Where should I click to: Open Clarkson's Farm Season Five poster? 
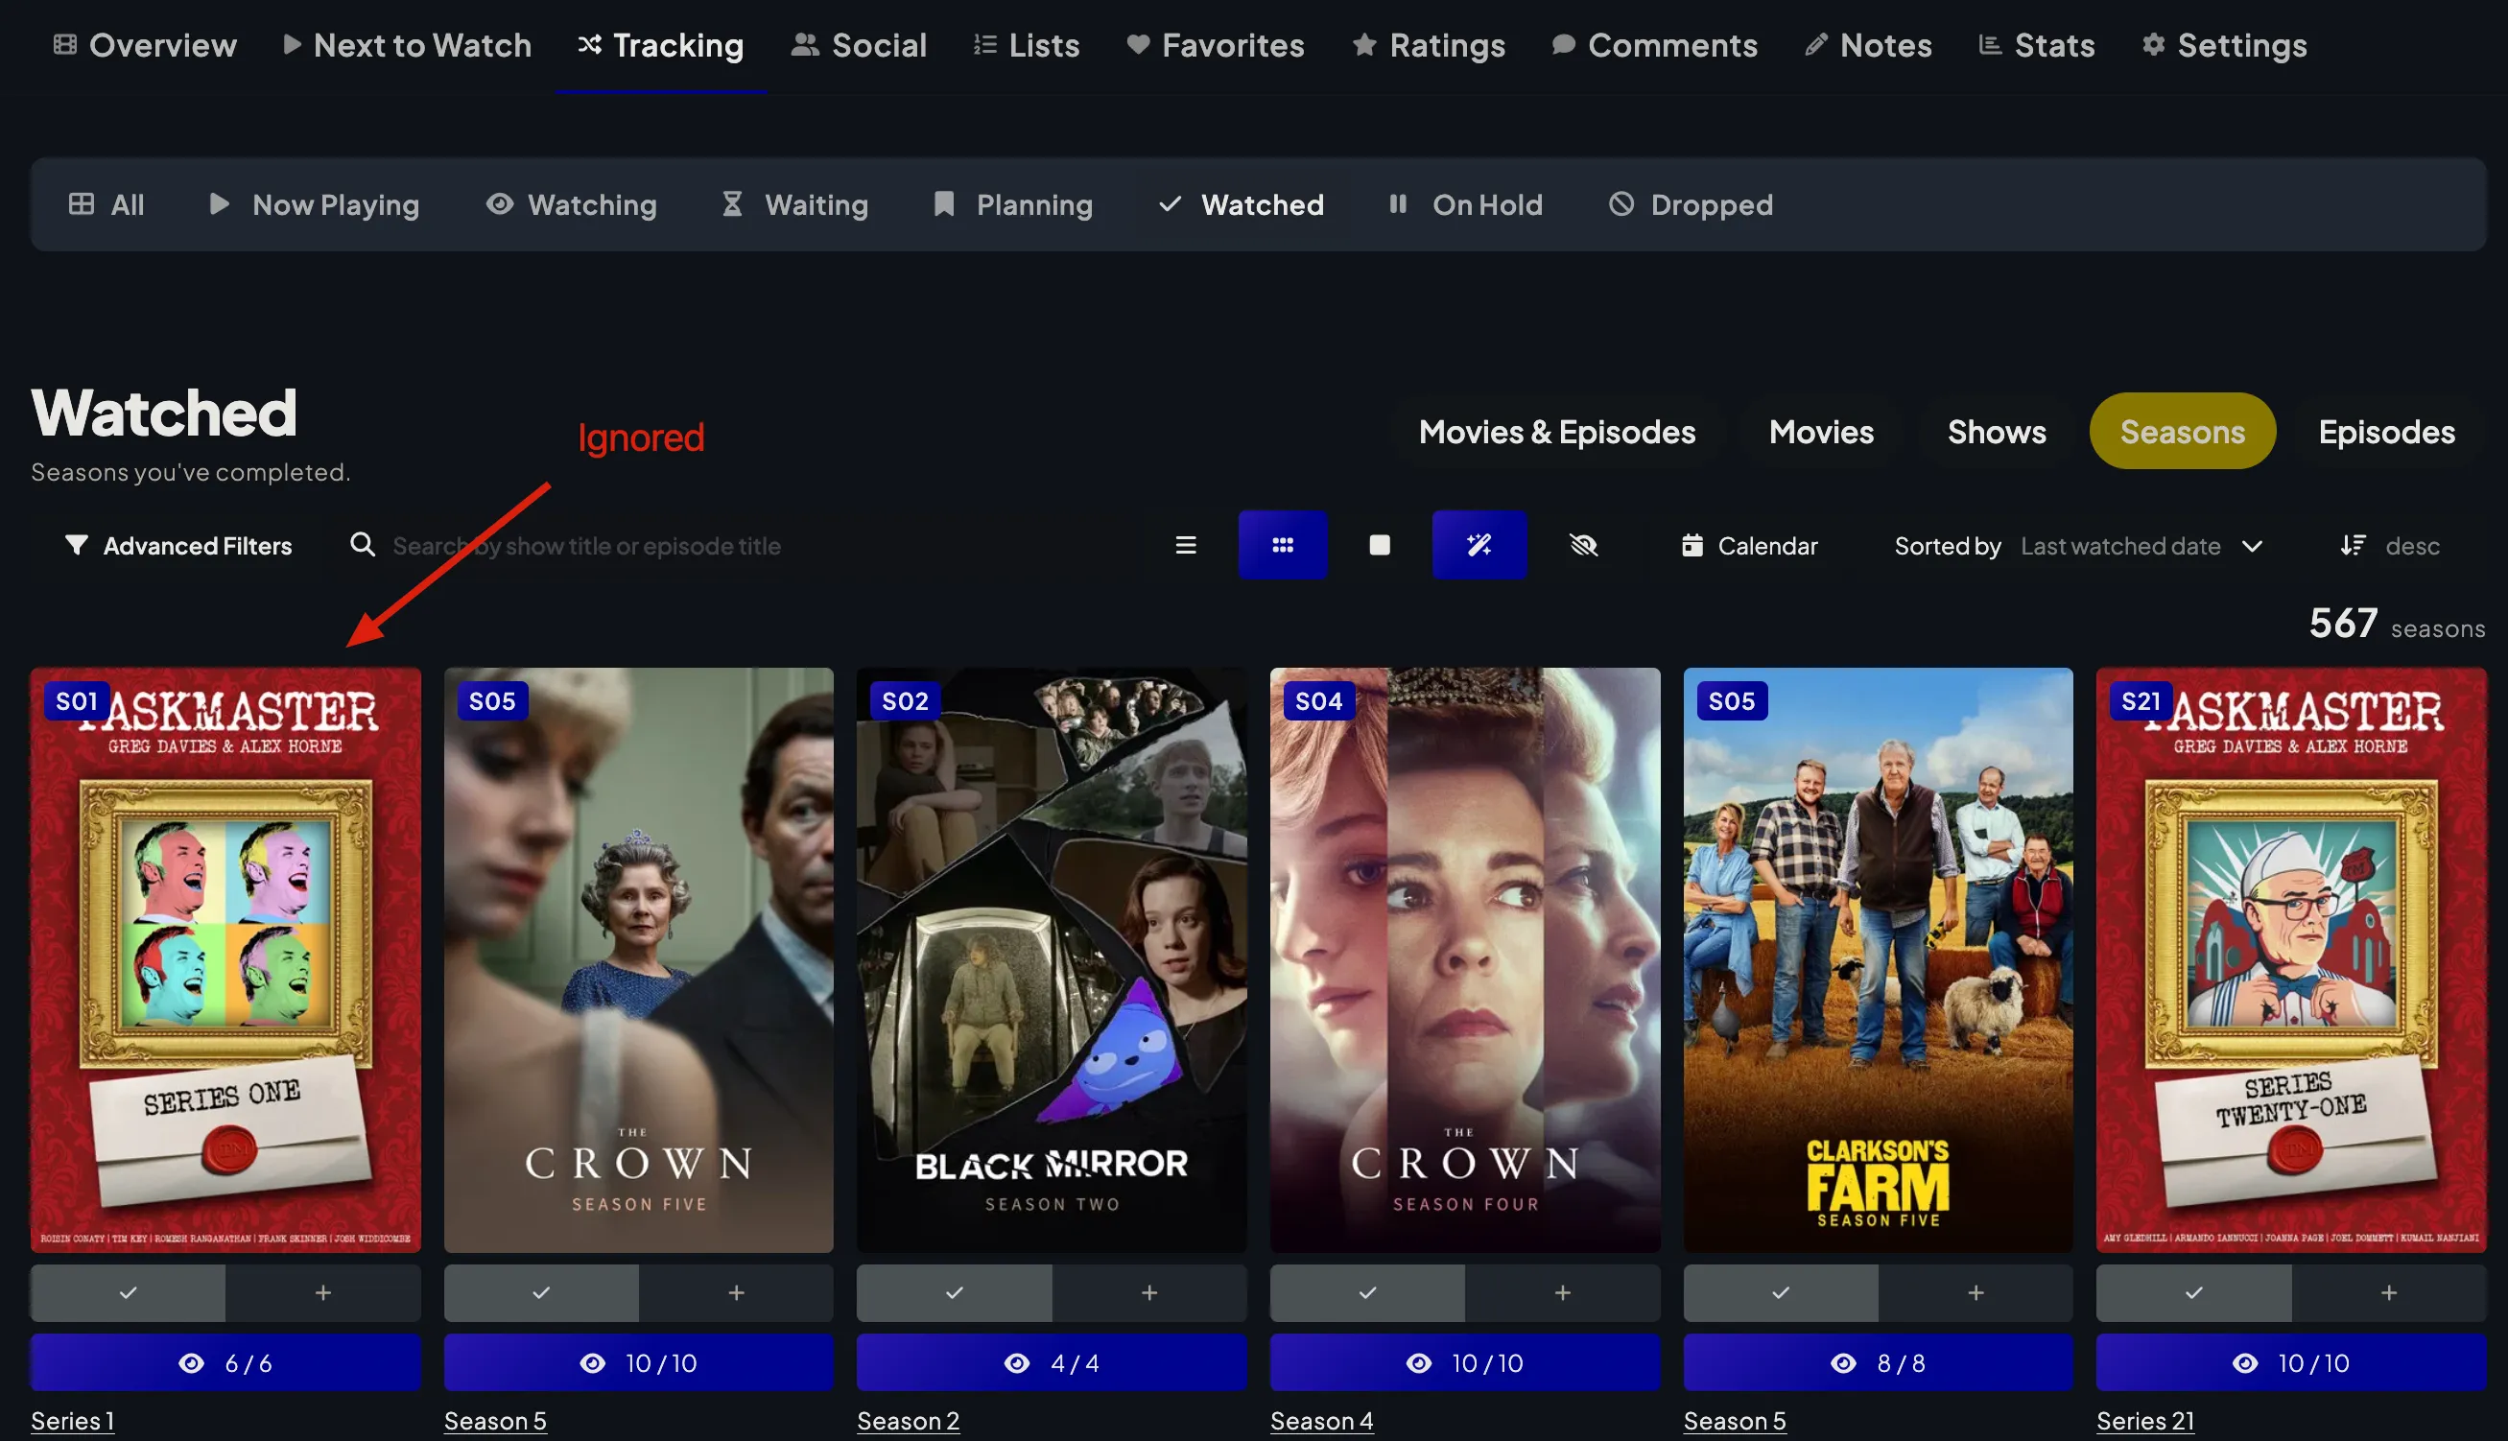pyautogui.click(x=1878, y=960)
